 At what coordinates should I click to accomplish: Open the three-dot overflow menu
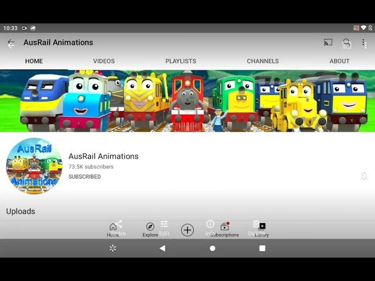click(364, 43)
